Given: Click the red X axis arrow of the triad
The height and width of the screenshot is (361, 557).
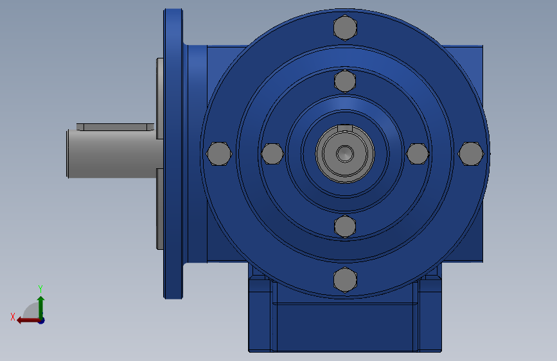Looking at the screenshot, I should coord(28,321).
